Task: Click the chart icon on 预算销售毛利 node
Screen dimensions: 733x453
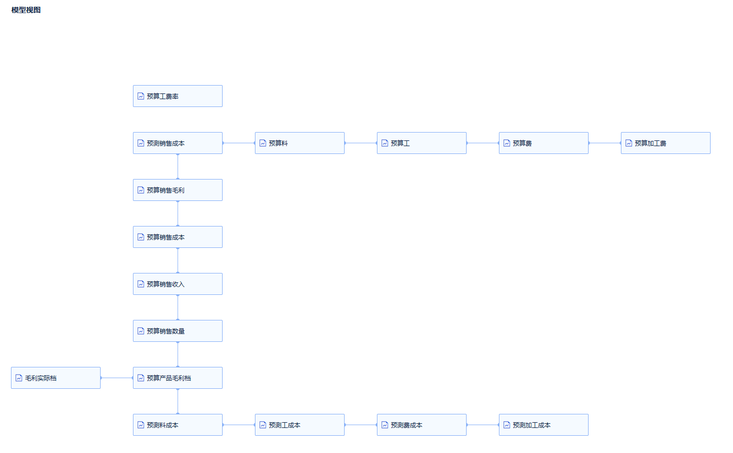Action: [141, 190]
